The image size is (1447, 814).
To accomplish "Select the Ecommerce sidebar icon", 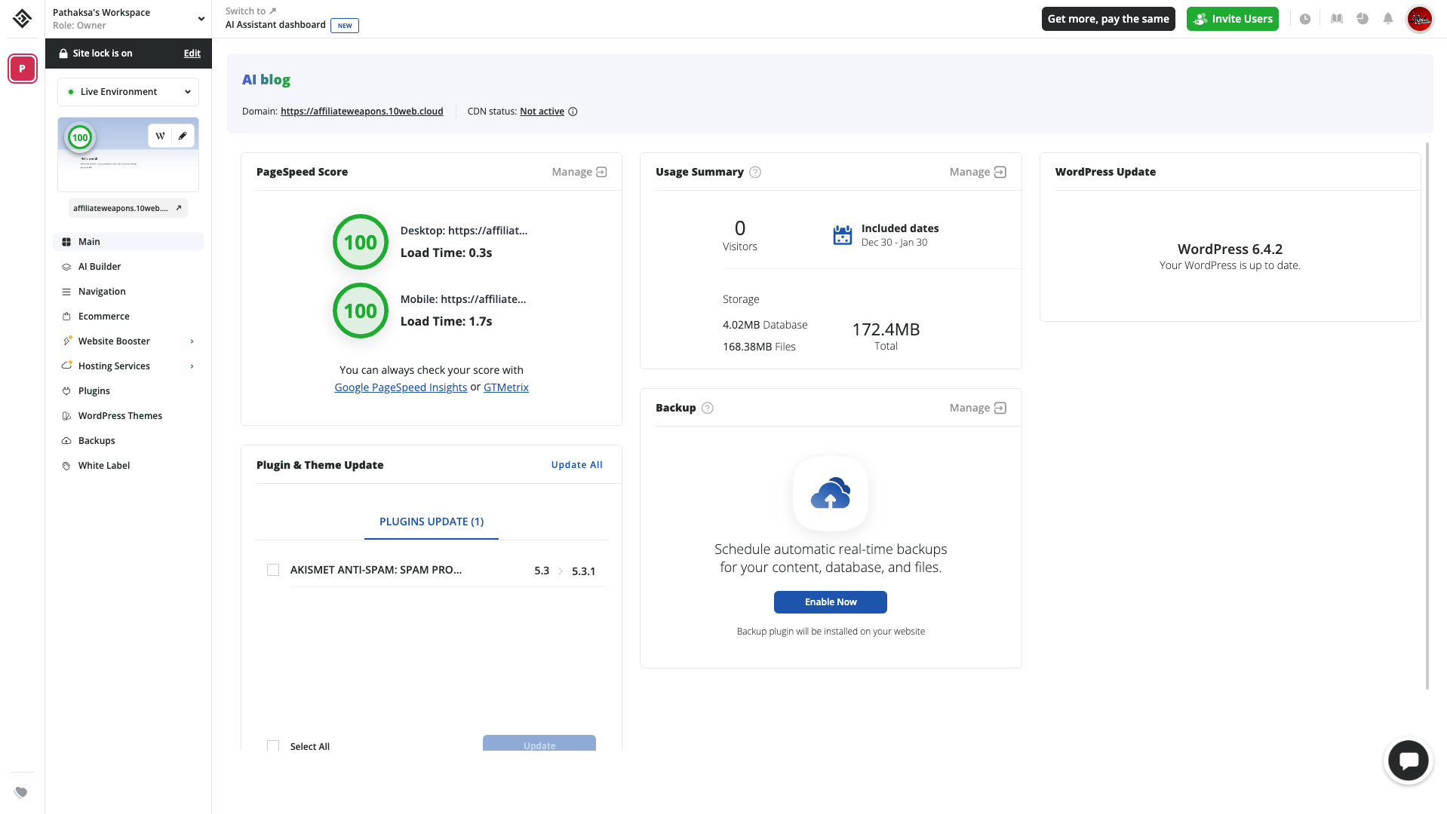I will [67, 316].
